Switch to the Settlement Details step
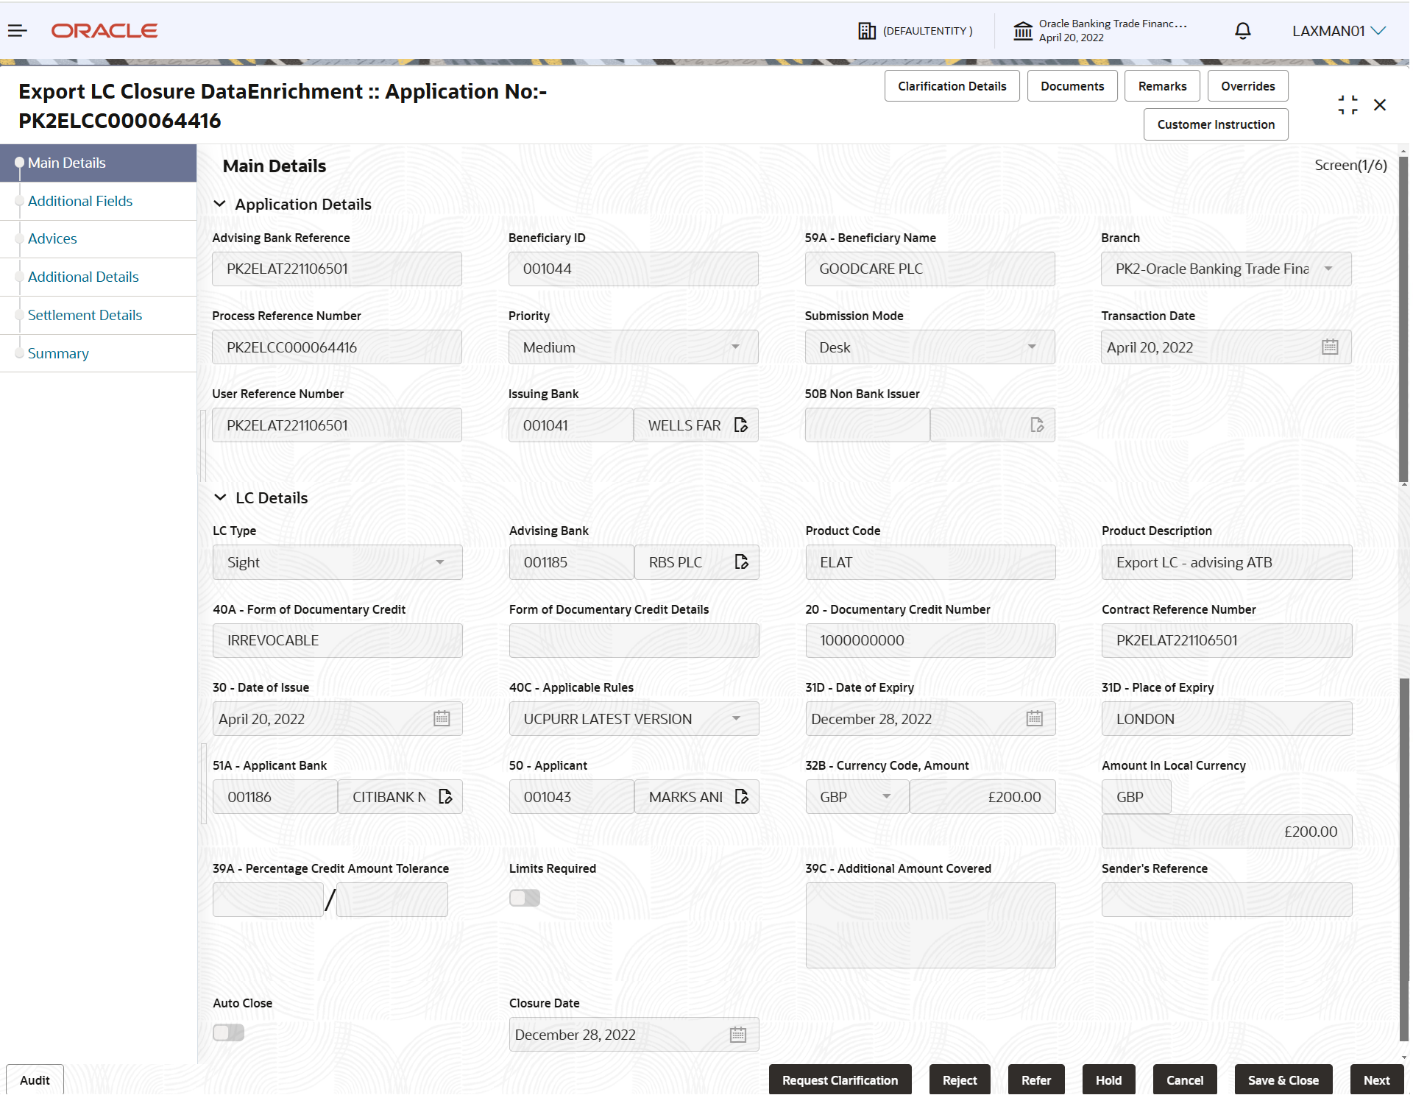This screenshot has width=1413, height=1095. coord(85,315)
